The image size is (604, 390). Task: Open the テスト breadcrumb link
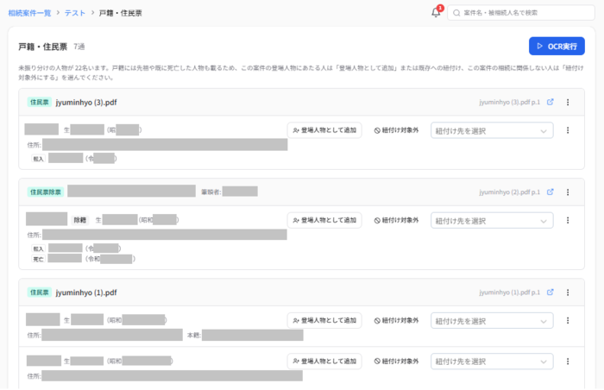coord(75,13)
